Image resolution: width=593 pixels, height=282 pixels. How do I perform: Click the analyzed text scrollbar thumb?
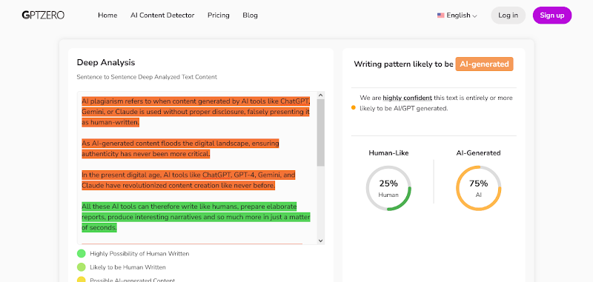pos(321,133)
